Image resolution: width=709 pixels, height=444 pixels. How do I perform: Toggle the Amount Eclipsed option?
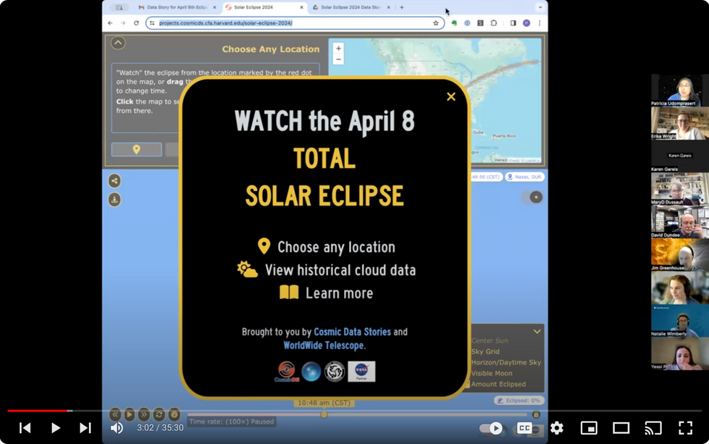[x=498, y=384]
